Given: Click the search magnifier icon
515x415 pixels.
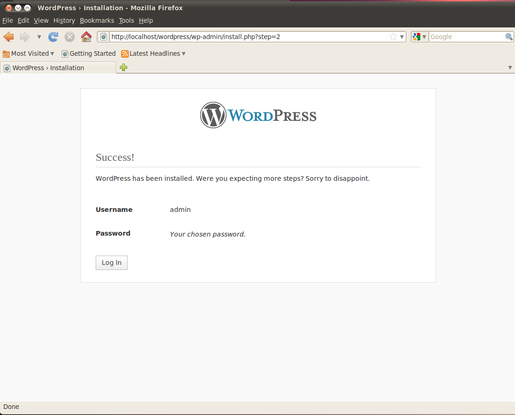Looking at the screenshot, I should coord(509,37).
